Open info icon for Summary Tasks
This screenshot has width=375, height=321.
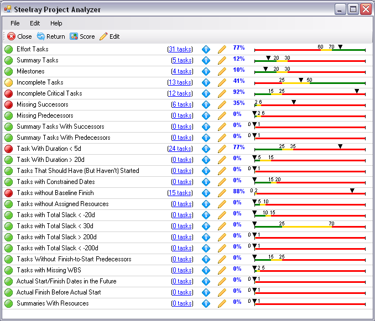(206, 60)
